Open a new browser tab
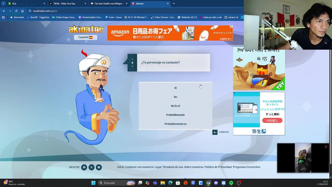The height and width of the screenshot is (187, 332). [174, 4]
